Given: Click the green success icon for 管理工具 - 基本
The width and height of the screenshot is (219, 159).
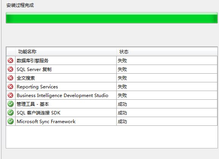Looking at the screenshot, I should click(x=11, y=104).
